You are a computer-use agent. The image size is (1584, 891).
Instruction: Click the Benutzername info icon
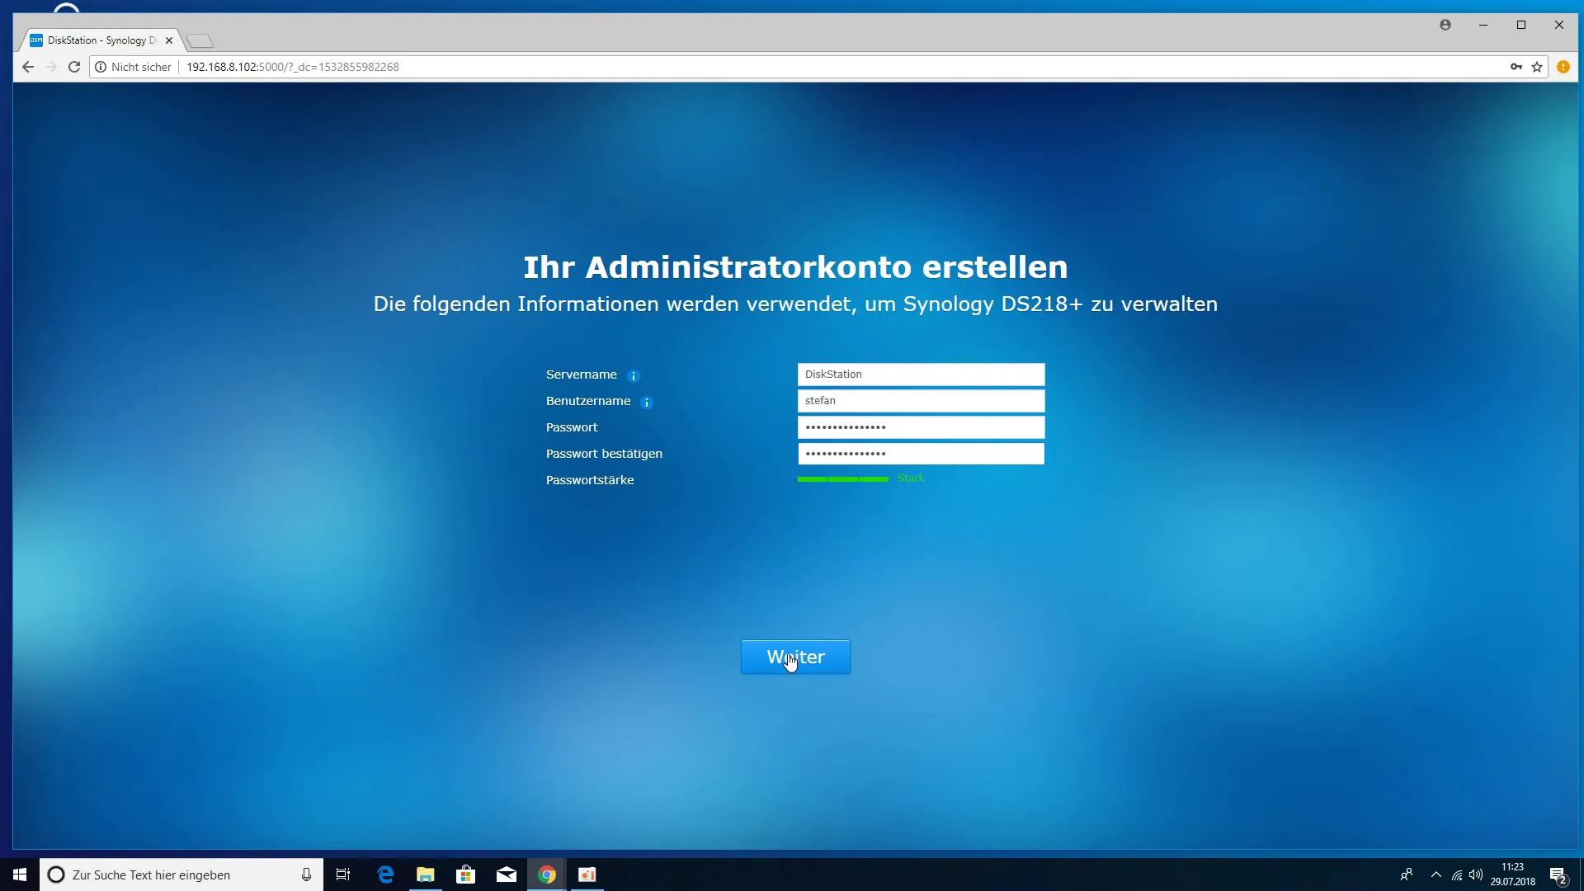coord(647,403)
